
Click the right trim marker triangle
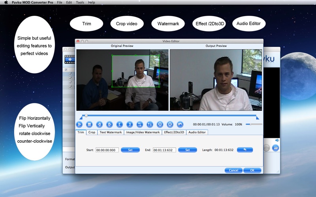[x=258, y=118]
